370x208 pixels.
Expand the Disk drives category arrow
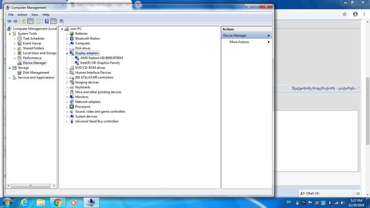tap(67, 48)
